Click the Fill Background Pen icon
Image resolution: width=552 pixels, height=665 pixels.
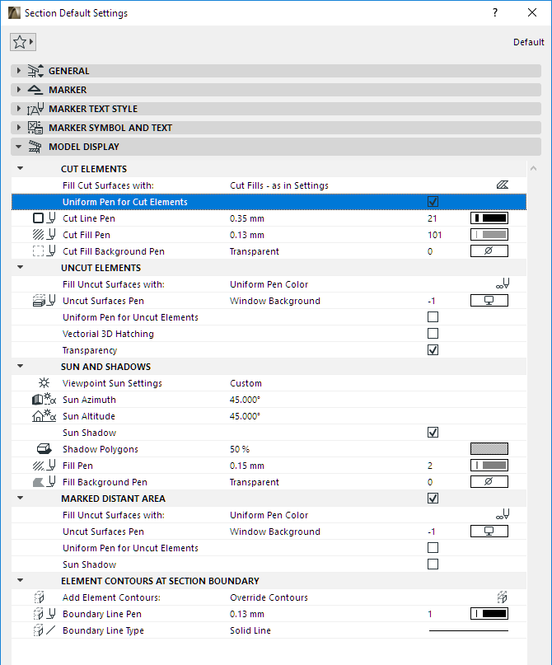point(44,482)
